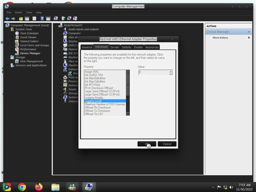This screenshot has width=256, height=192.
Task: Select the Performance node
Action: 28,49
